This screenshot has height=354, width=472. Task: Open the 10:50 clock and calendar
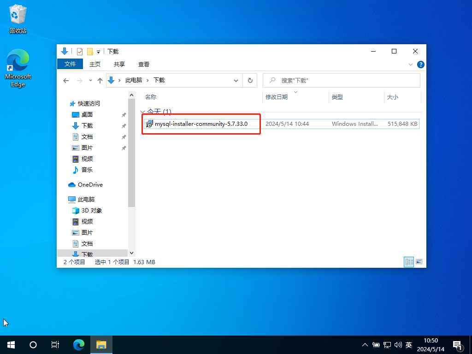click(431, 345)
